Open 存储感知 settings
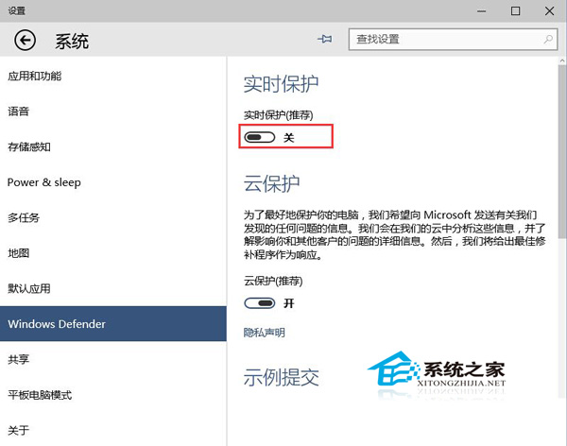The height and width of the screenshot is (446, 567). 113,146
